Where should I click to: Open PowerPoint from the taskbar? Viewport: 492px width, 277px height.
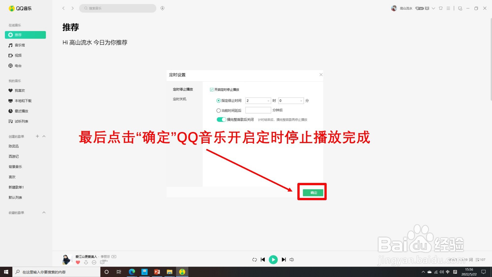point(157,272)
